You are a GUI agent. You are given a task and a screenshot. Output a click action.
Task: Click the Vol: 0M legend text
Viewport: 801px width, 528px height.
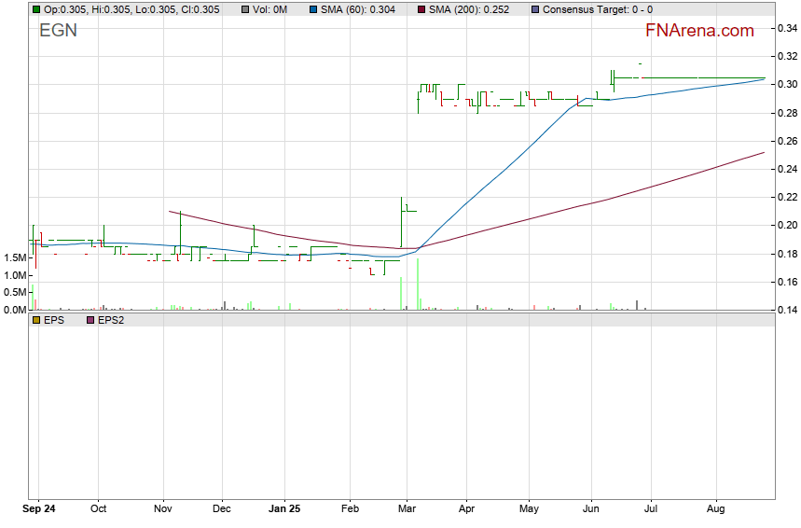(269, 9)
